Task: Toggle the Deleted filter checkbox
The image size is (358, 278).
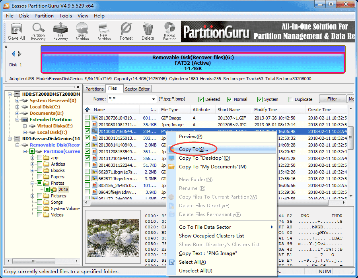Action: [201, 99]
